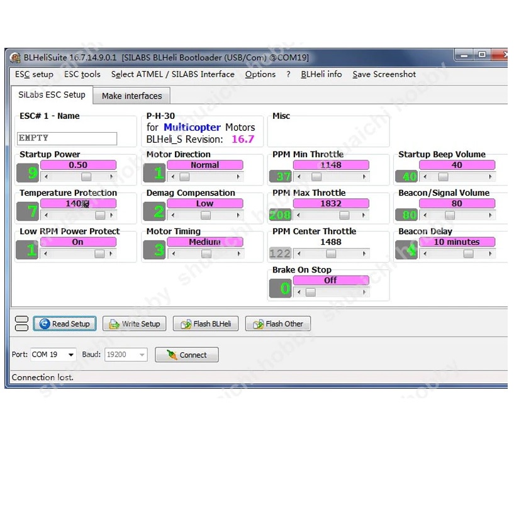Click the PPM Min Throttle value 1148
The height and width of the screenshot is (514, 514).
click(331, 165)
